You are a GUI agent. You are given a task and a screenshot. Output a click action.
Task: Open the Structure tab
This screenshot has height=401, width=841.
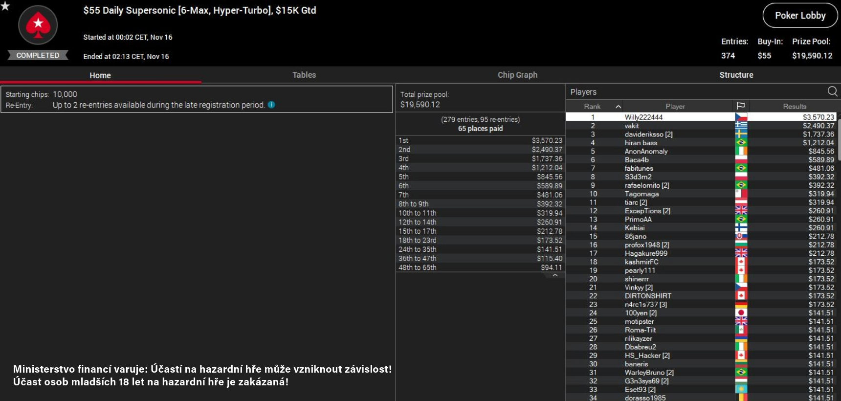(x=736, y=75)
